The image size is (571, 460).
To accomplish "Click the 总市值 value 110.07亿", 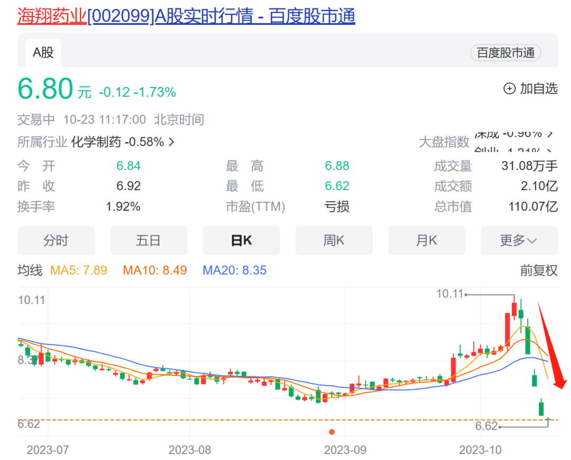I will [533, 206].
